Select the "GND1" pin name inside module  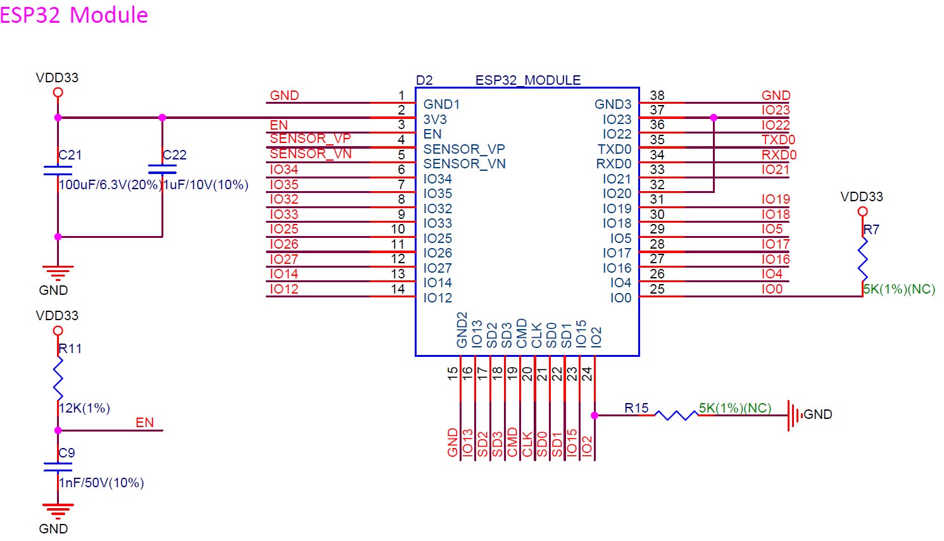point(441,104)
